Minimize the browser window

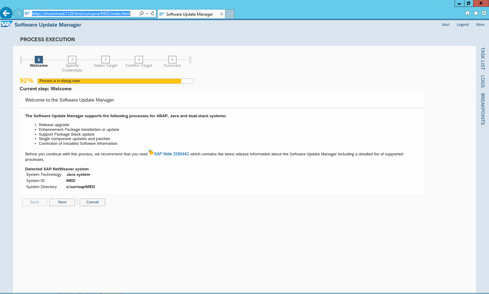click(459, 3)
